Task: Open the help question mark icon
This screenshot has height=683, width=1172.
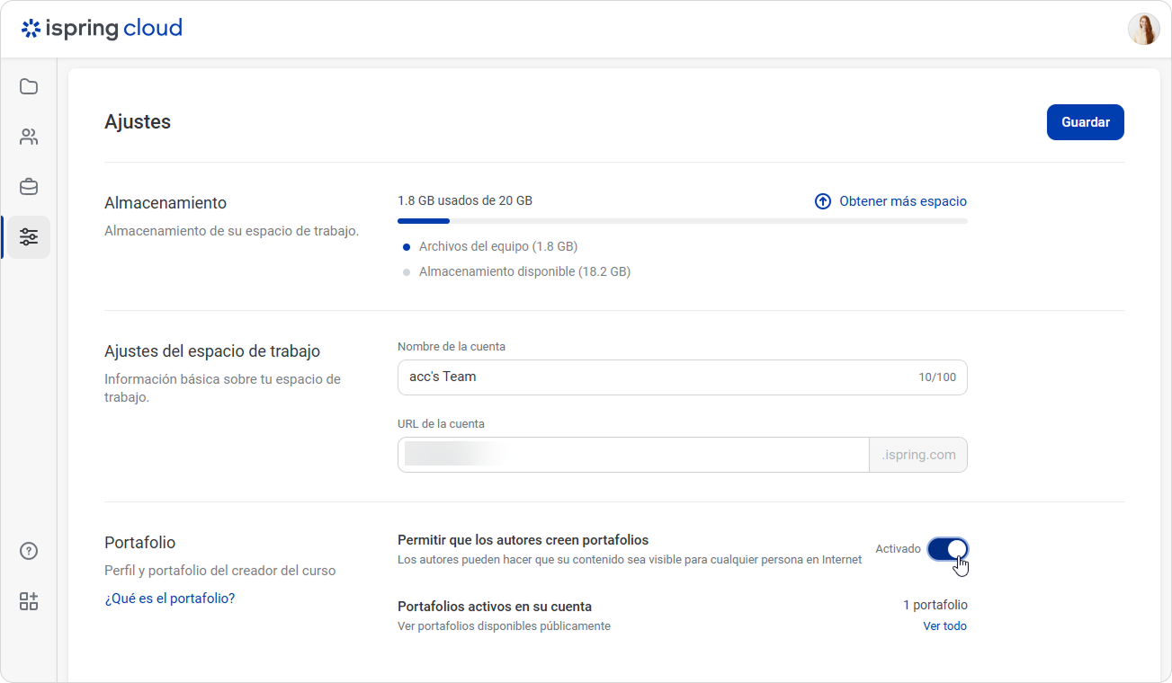Action: pos(29,551)
